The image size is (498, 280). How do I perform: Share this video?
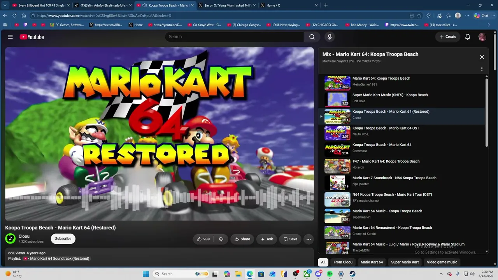242,239
